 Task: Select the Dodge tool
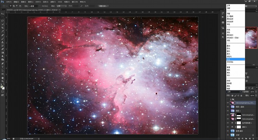coord(2,60)
